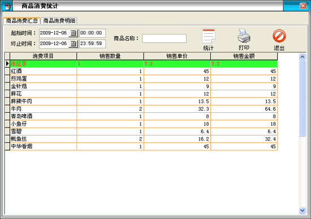The height and width of the screenshot is (219, 311).
Task: Open the end date calendar picker
Action: tap(73, 44)
